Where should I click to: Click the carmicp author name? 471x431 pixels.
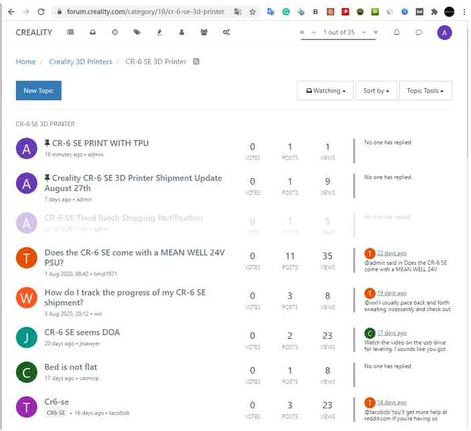click(89, 378)
